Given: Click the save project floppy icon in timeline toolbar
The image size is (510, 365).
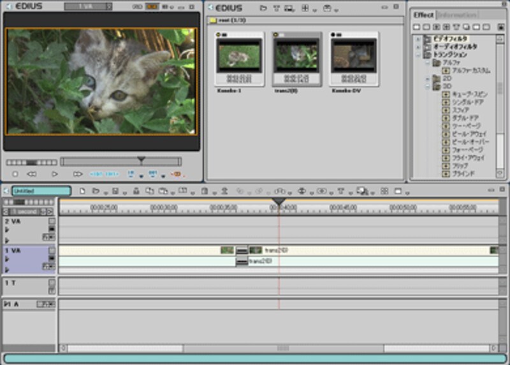Looking at the screenshot, I should 115,191.
